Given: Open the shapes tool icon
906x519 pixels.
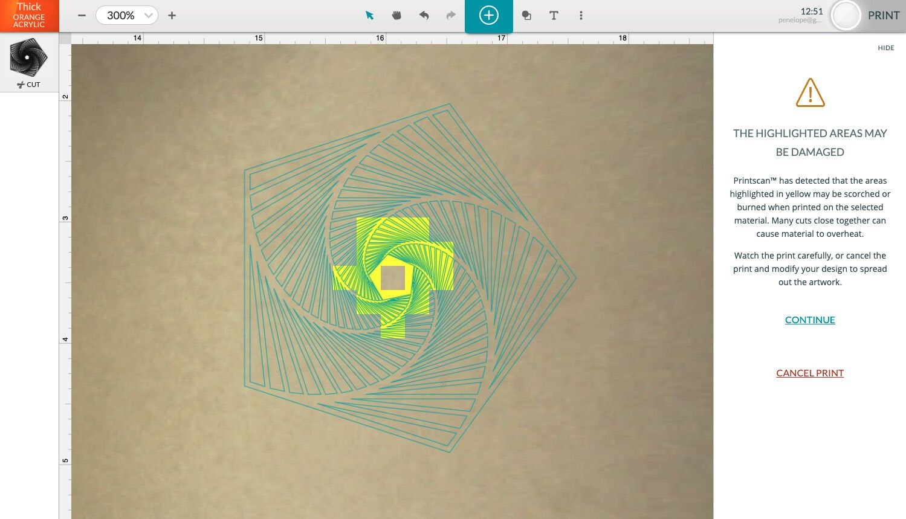Looking at the screenshot, I should 526,16.
